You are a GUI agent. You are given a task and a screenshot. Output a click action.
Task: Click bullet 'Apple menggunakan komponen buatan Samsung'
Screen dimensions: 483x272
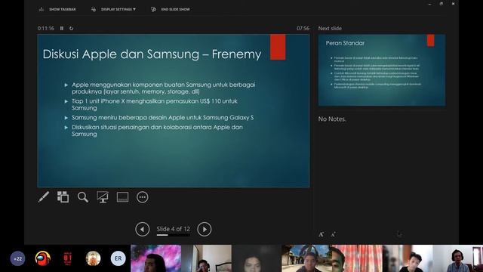163,88
